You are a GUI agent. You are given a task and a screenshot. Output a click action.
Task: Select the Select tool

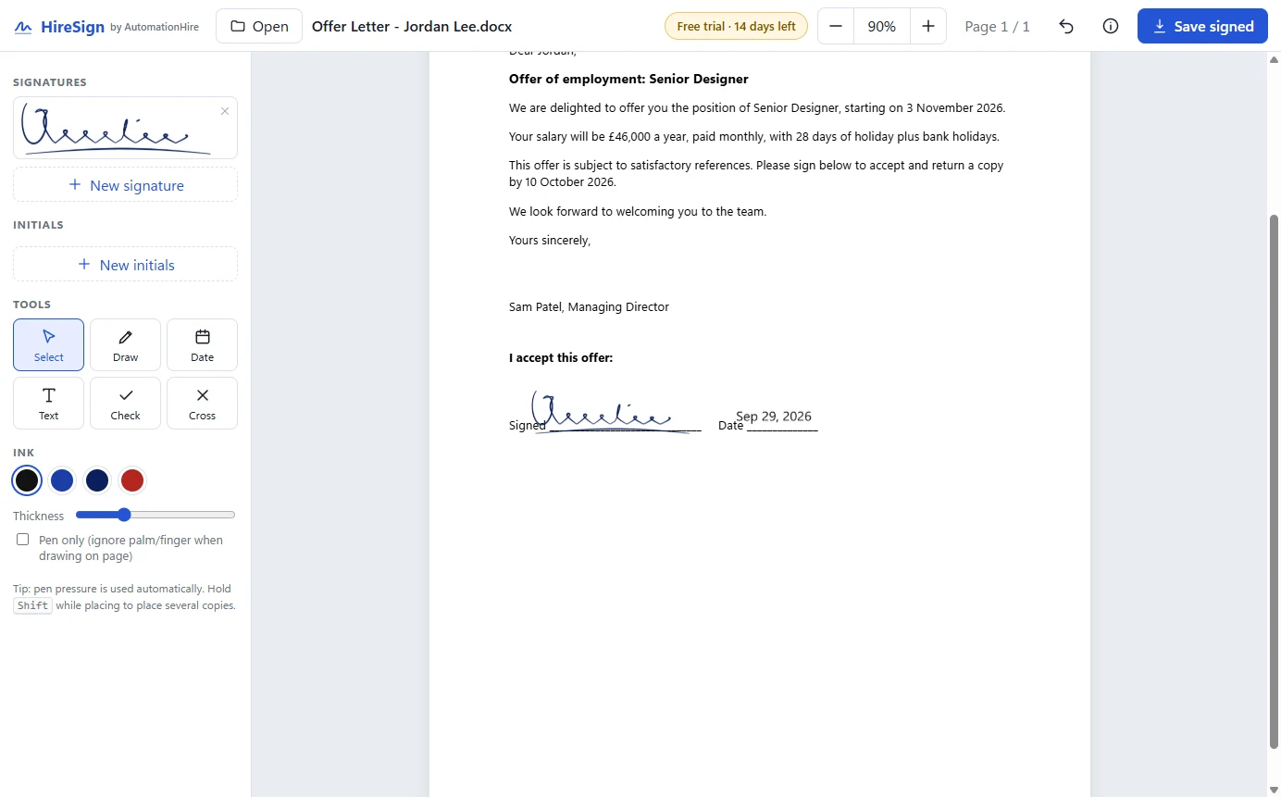pyautogui.click(x=48, y=344)
